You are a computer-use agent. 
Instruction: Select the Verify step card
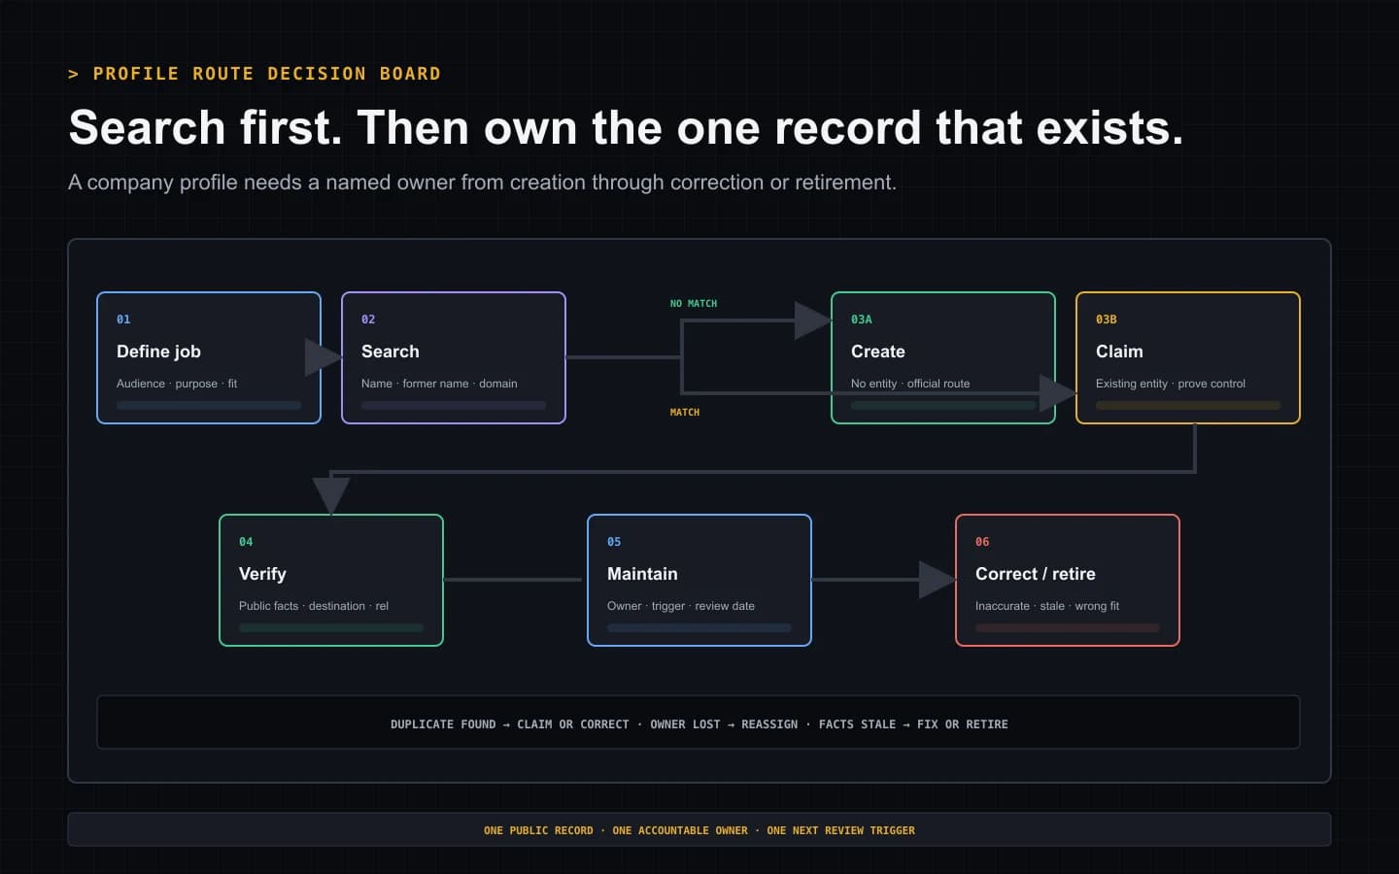tap(331, 580)
